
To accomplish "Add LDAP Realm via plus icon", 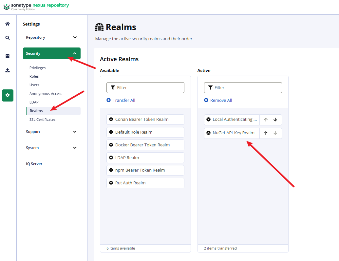I will coord(111,158).
